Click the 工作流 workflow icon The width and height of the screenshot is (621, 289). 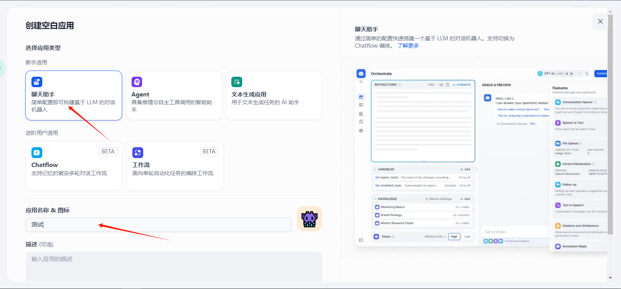[138, 153]
